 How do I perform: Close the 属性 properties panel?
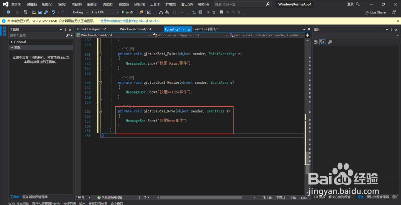(396, 29)
